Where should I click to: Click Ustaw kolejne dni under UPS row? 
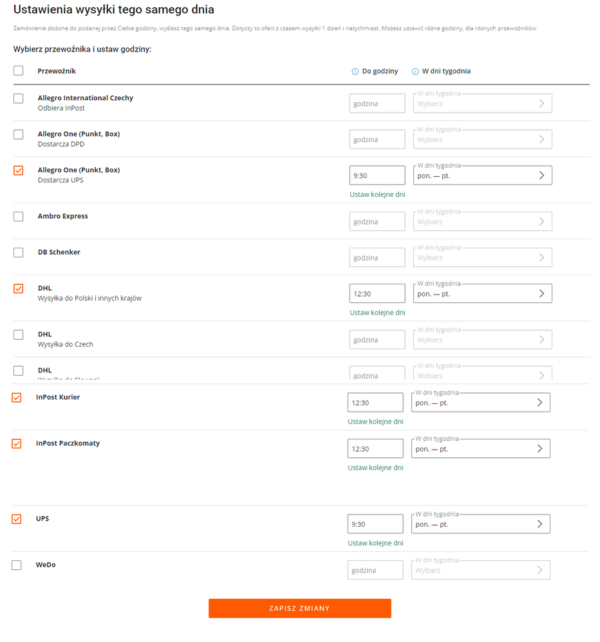[375, 543]
